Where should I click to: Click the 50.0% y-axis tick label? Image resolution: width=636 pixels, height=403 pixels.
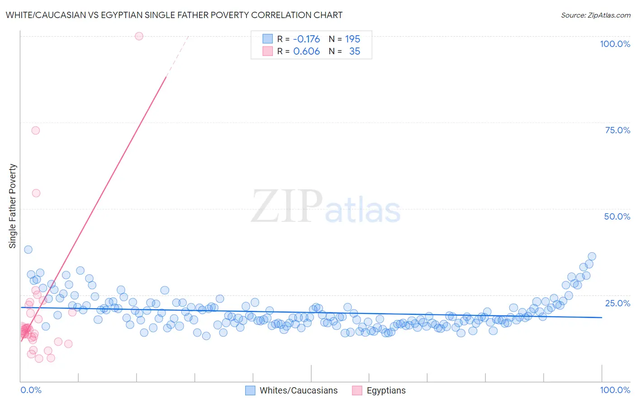point(617,216)
